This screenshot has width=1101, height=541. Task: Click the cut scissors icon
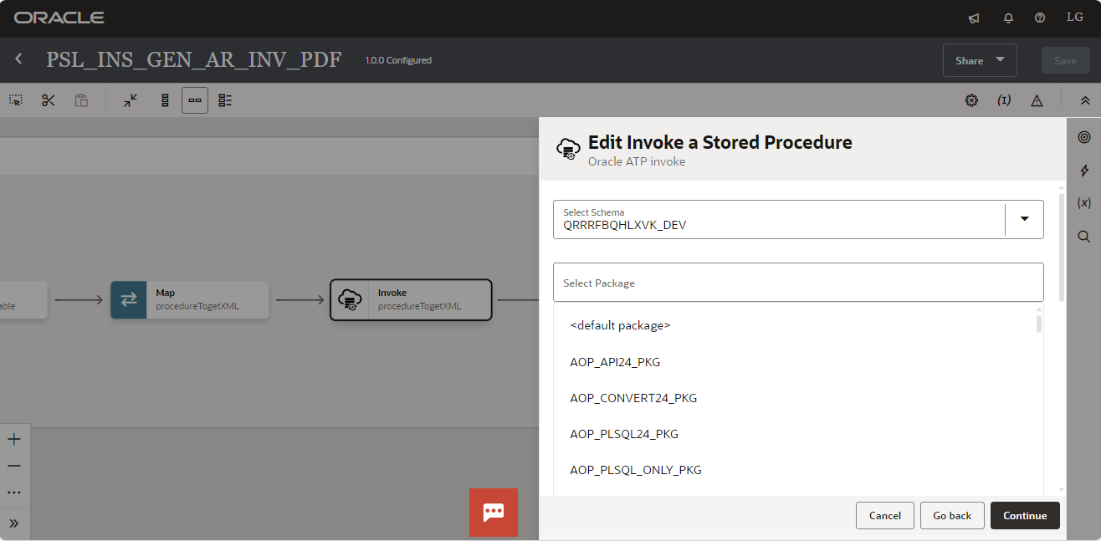pyautogui.click(x=49, y=100)
